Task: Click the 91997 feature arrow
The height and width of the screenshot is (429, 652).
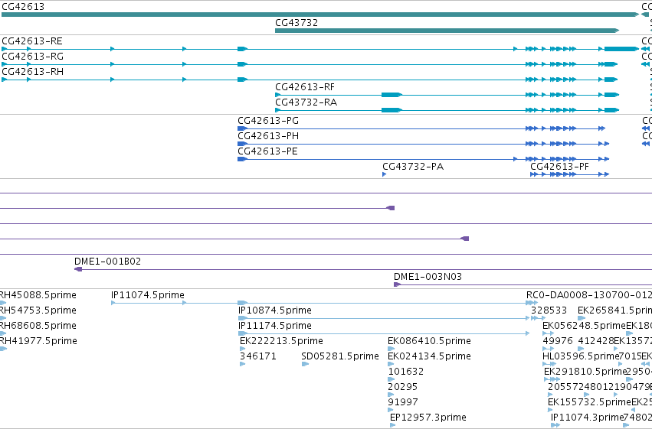Action: (391, 411)
